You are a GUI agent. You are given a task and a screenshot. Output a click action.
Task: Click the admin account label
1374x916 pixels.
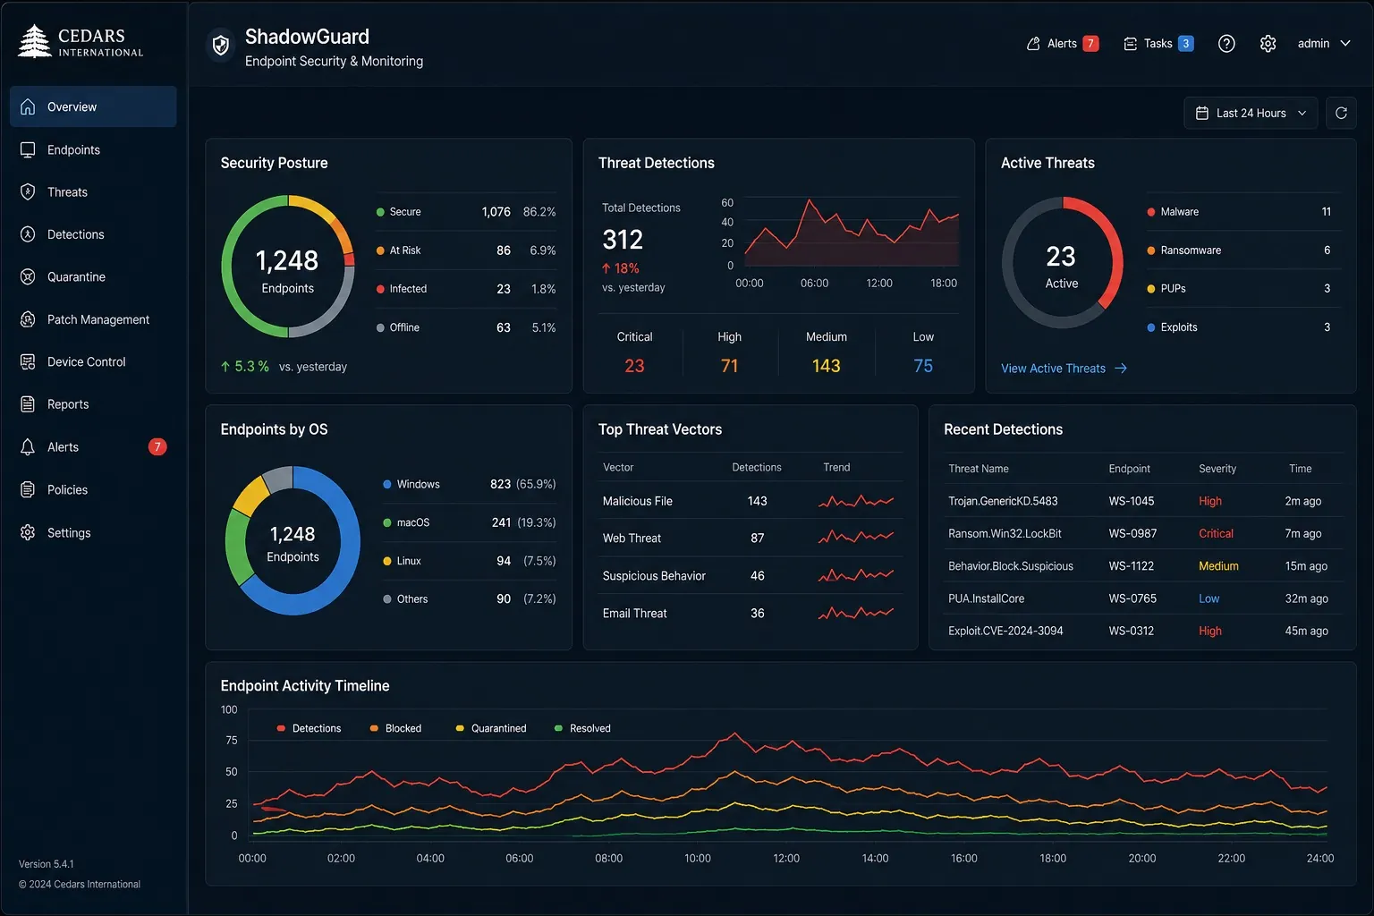point(1313,43)
